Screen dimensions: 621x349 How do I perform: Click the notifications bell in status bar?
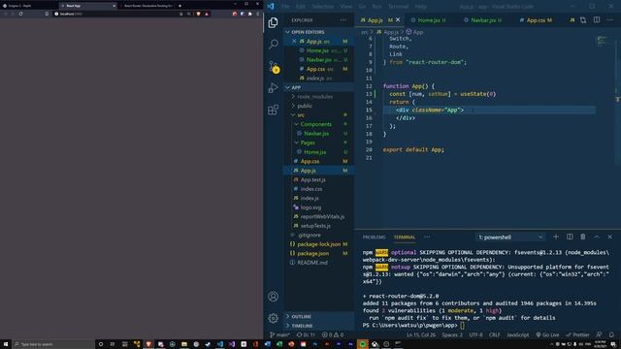611,334
